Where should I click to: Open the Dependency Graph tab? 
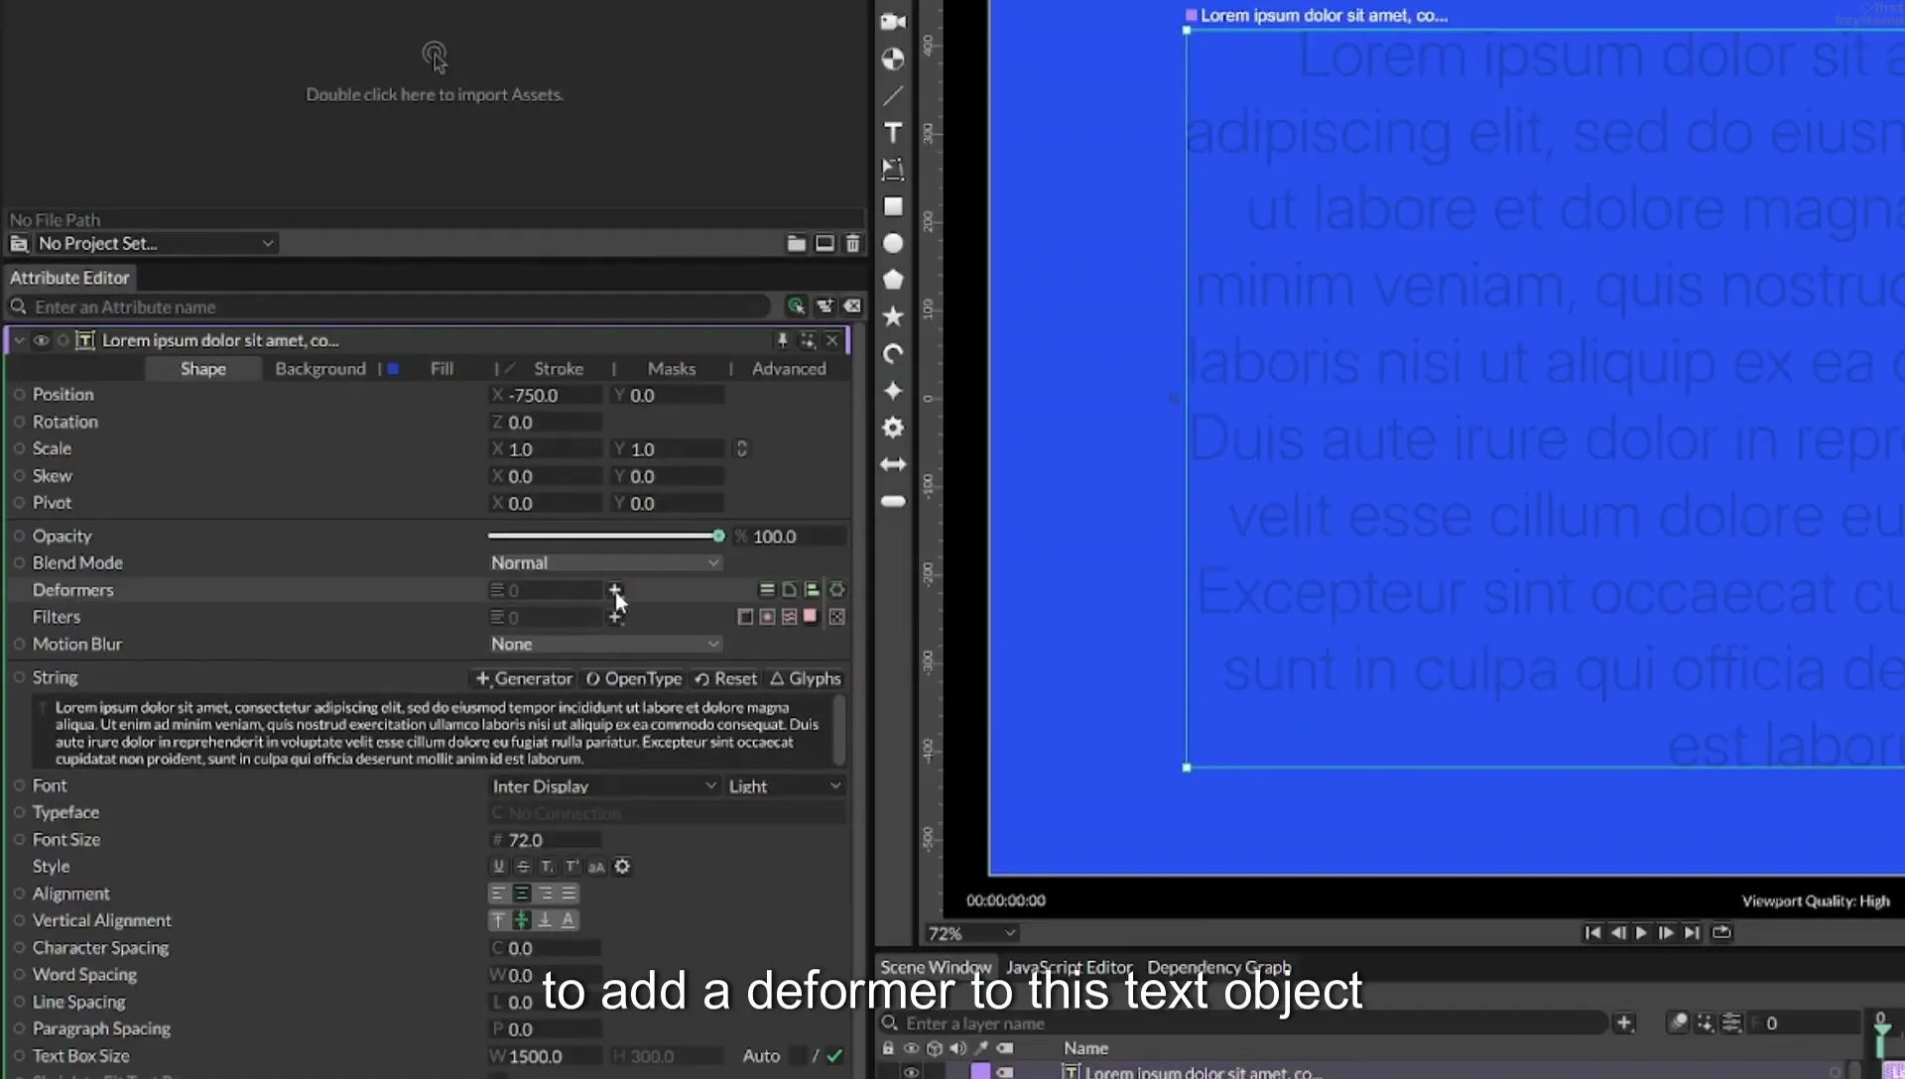pos(1219,967)
